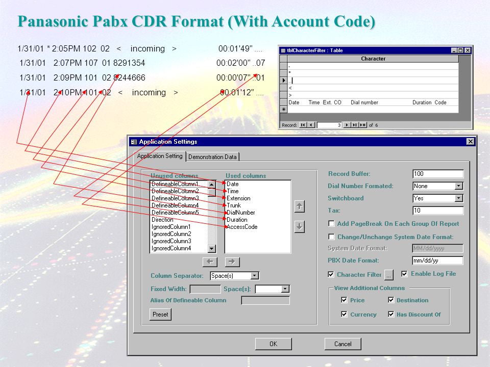Click the left arrow to unuse column

pos(210,262)
